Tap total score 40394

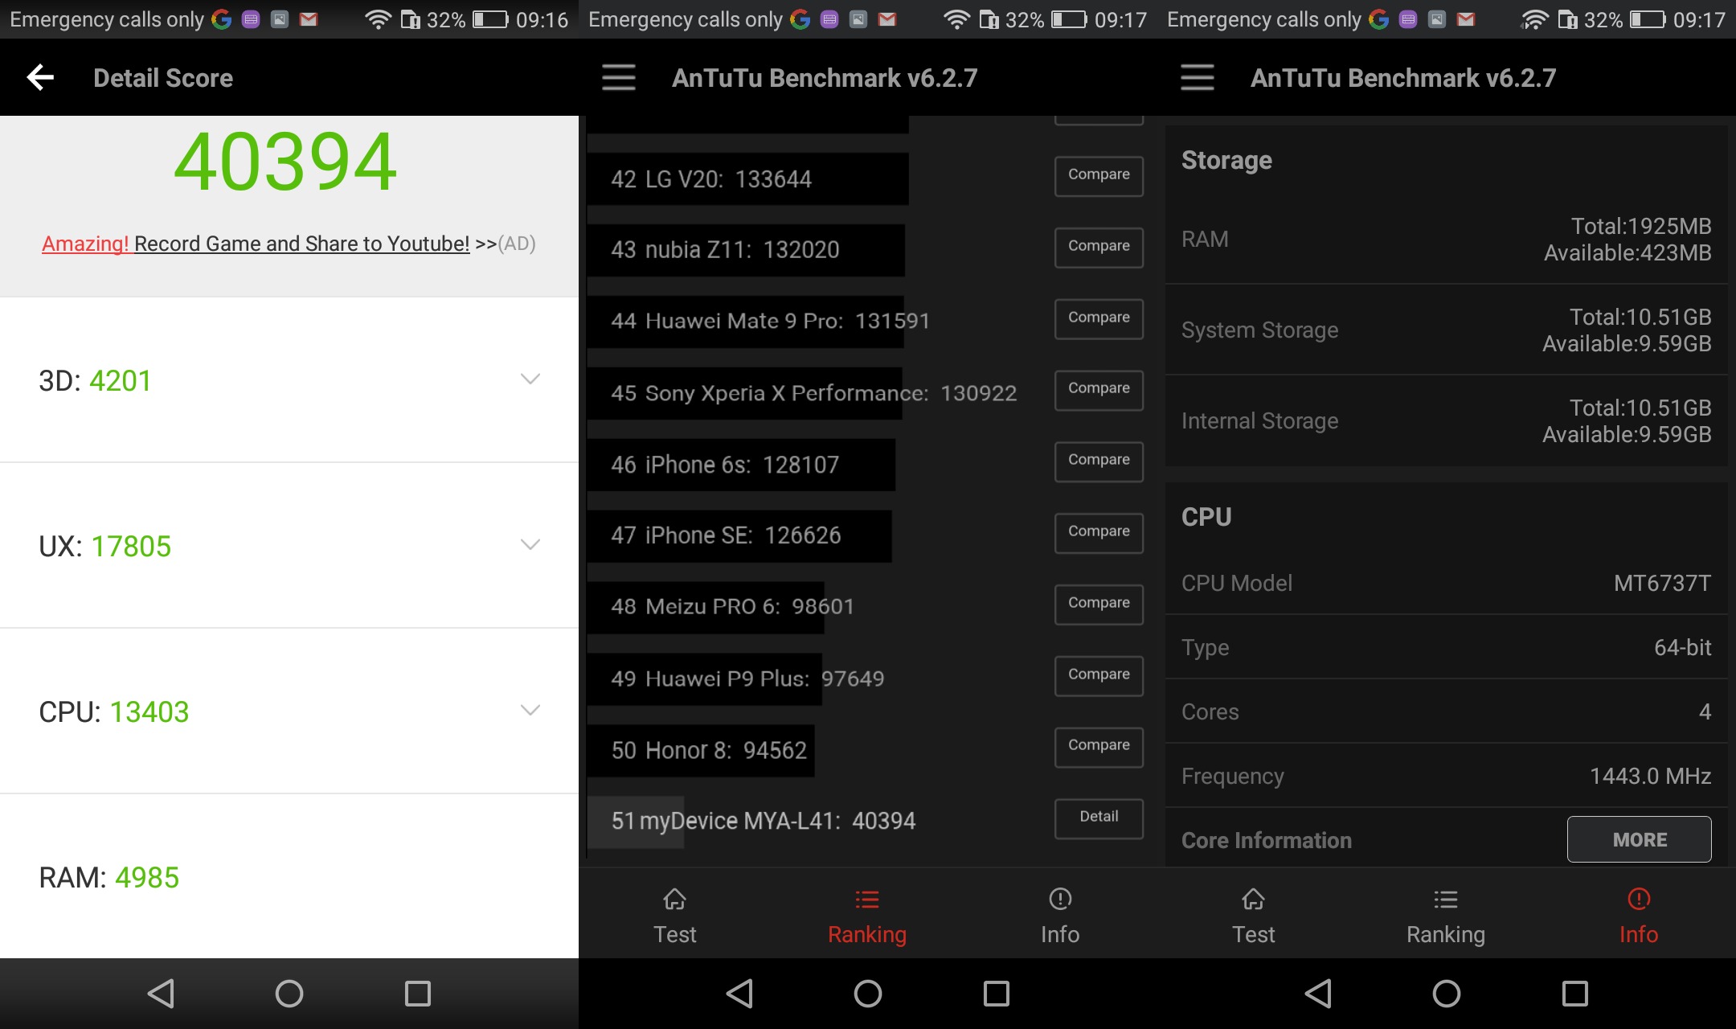[285, 162]
